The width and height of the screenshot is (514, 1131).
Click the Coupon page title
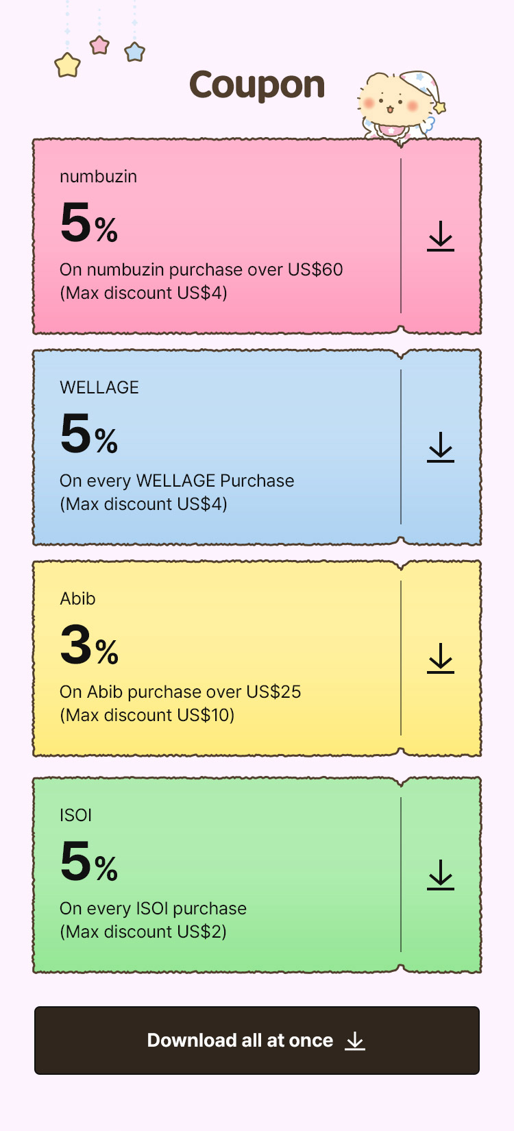tap(257, 84)
